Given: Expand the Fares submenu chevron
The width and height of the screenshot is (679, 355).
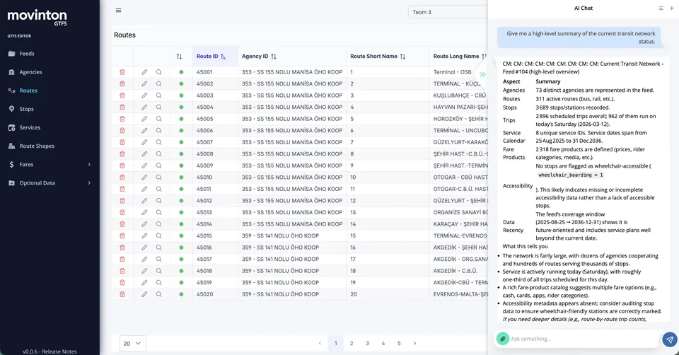Looking at the screenshot, I should click(89, 165).
